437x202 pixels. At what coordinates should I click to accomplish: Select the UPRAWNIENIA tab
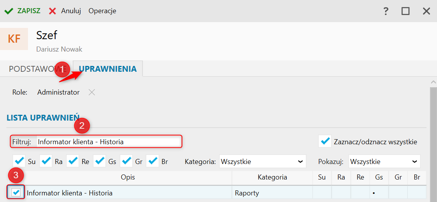coord(108,69)
